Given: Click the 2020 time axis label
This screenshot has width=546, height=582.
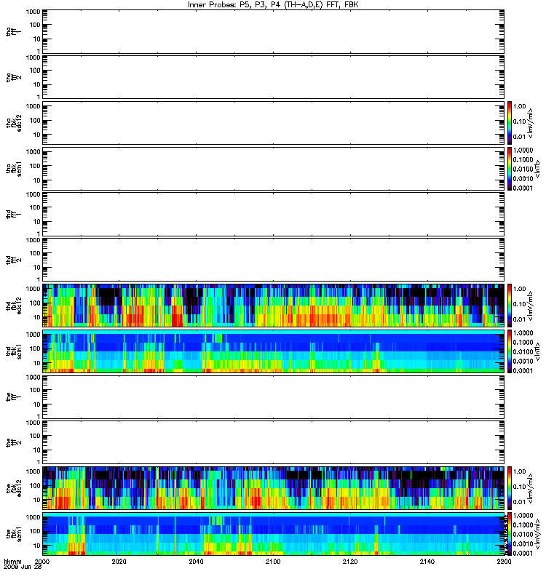Looking at the screenshot, I should click(119, 561).
